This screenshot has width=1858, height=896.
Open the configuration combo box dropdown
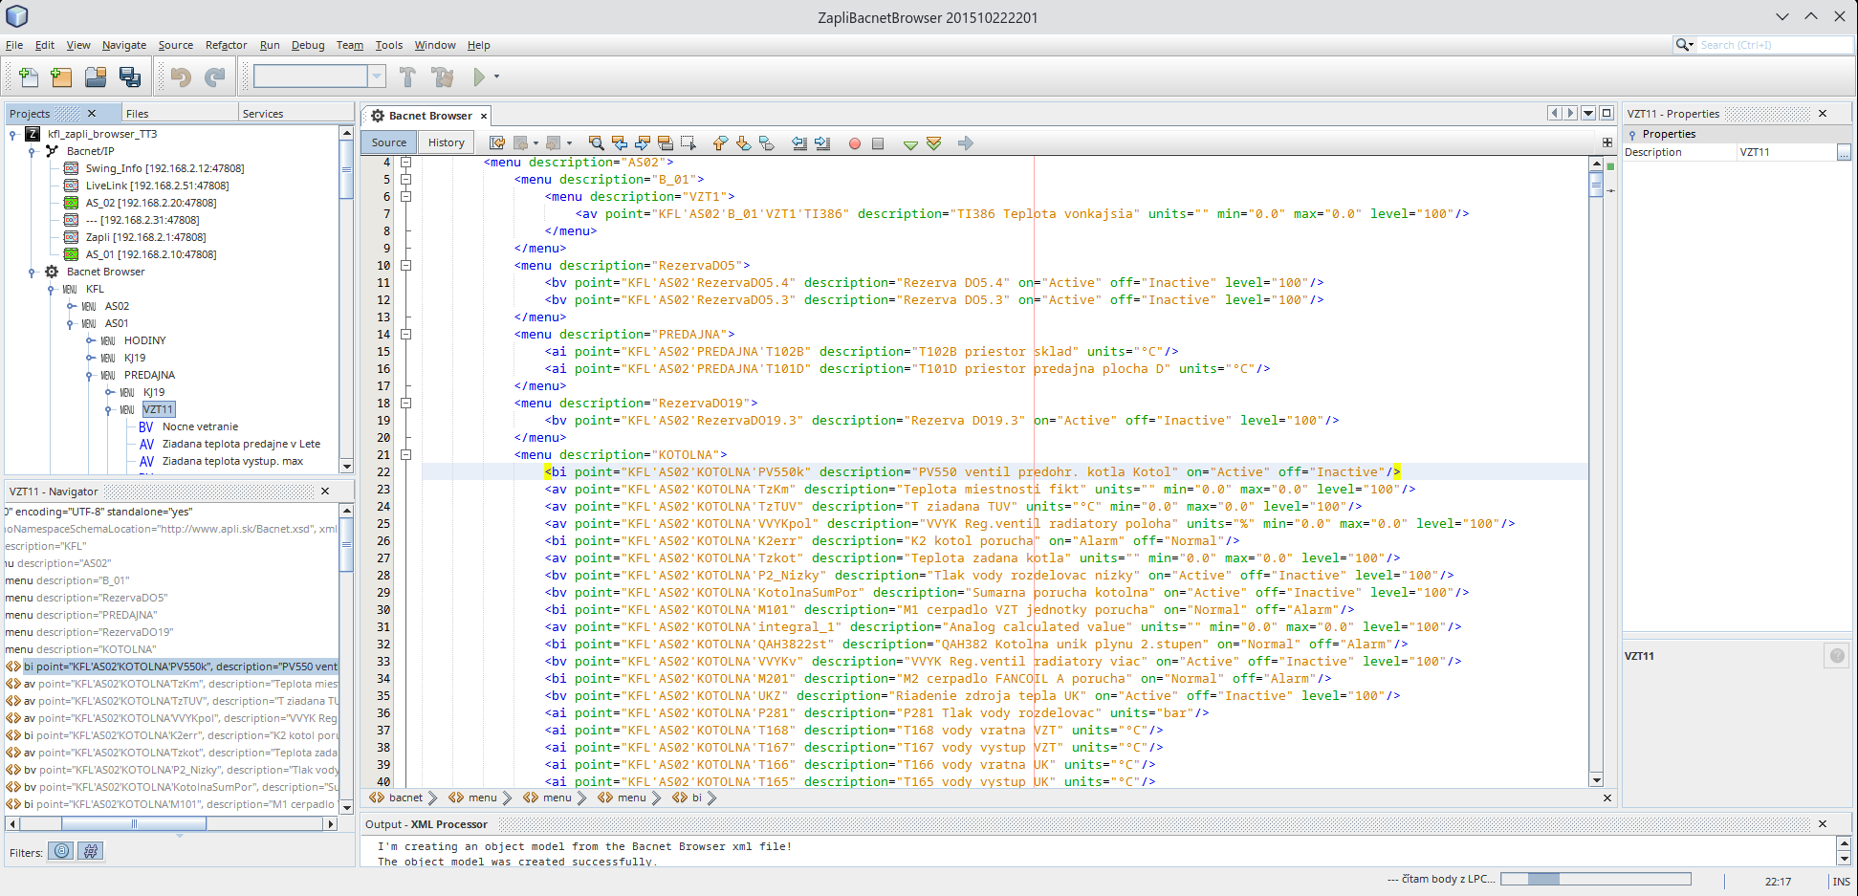(377, 76)
